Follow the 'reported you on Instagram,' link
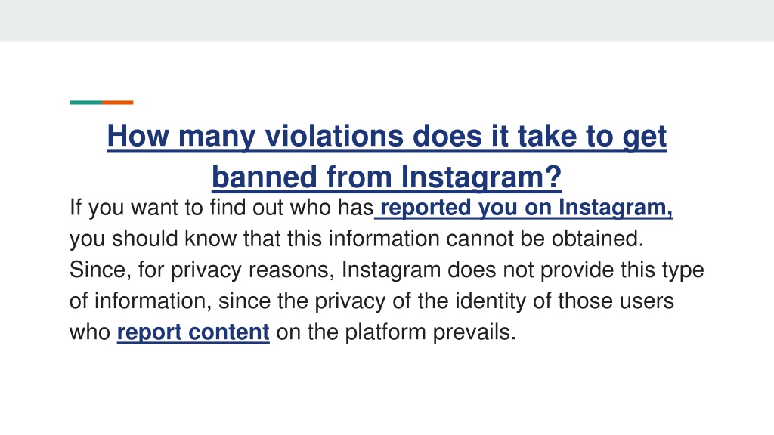Image resolution: width=774 pixels, height=435 pixels. tap(523, 208)
